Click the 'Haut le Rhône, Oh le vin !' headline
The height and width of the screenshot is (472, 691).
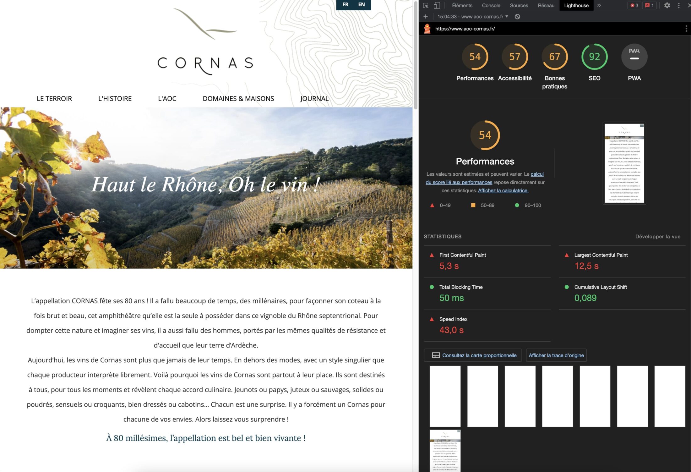point(206,184)
